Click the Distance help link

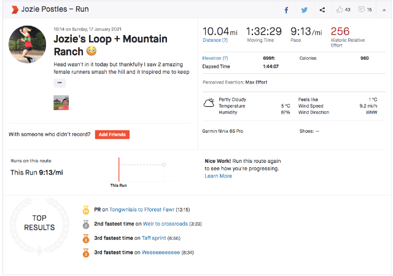pyautogui.click(x=215, y=41)
